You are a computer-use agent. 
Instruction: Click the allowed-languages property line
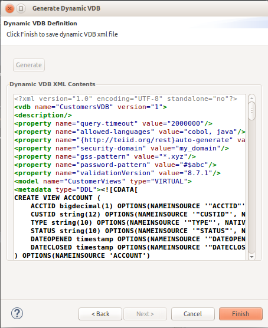click(x=130, y=132)
